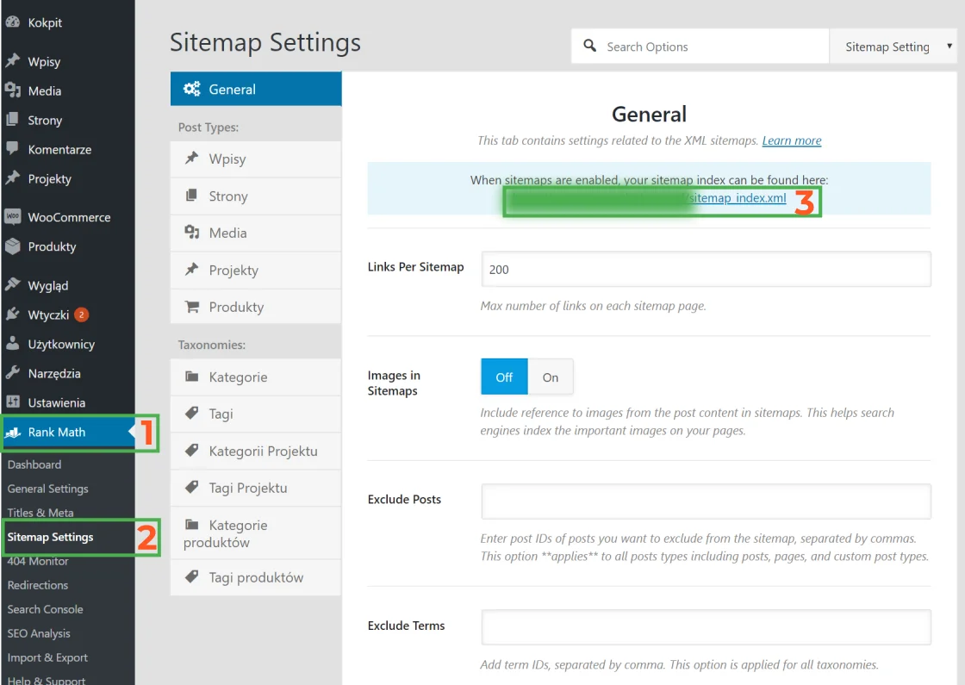Go to General Settings submenu

[x=48, y=488]
